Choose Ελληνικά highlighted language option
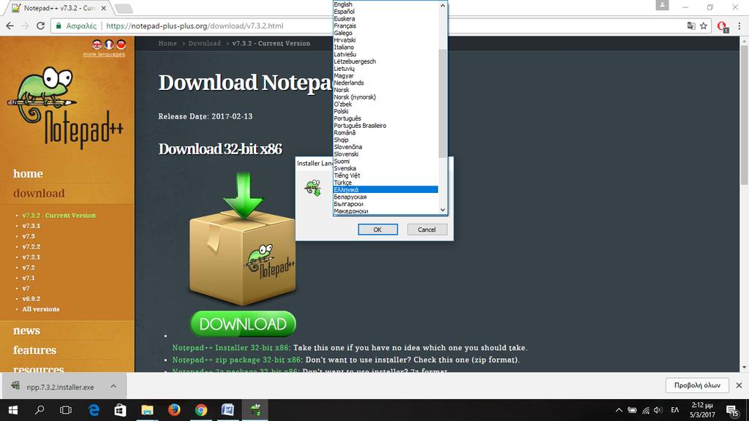749x421 pixels. 385,189
